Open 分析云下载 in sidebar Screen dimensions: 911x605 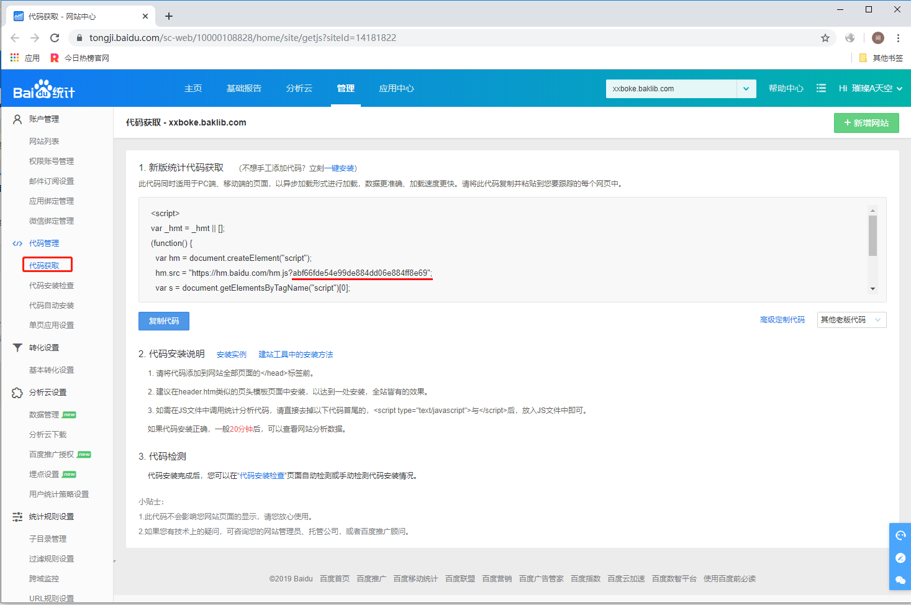tap(48, 435)
